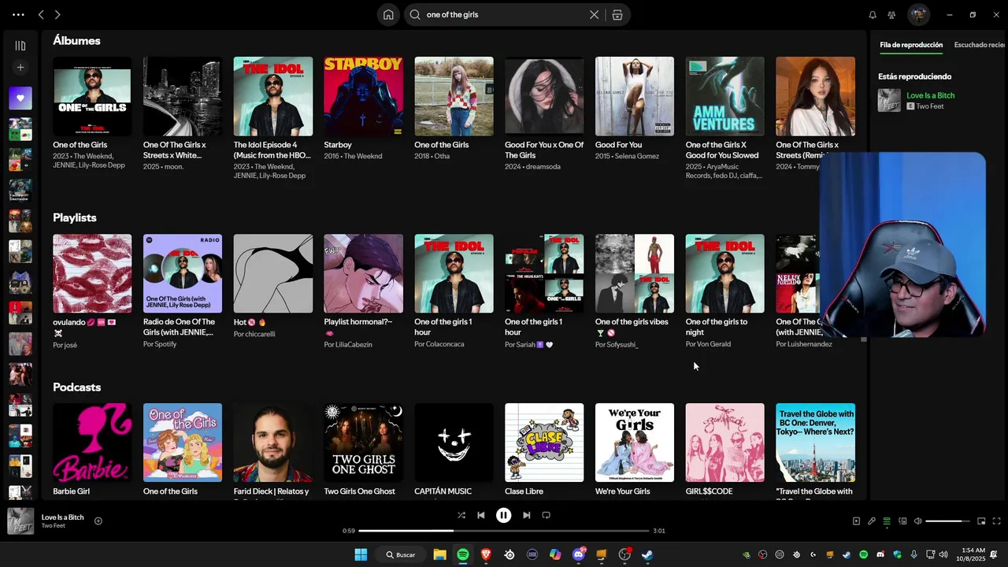
Task: Add Love Is a Bitch to liked songs
Action: [98, 521]
